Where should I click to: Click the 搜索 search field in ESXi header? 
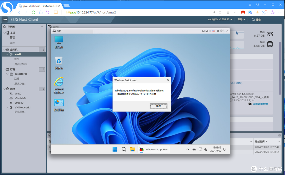coord(256,20)
